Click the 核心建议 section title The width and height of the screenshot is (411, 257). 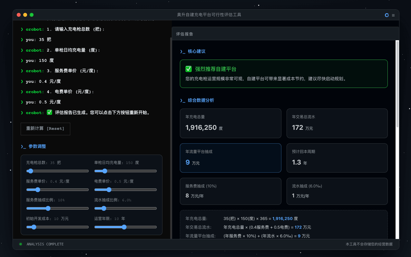[197, 52]
